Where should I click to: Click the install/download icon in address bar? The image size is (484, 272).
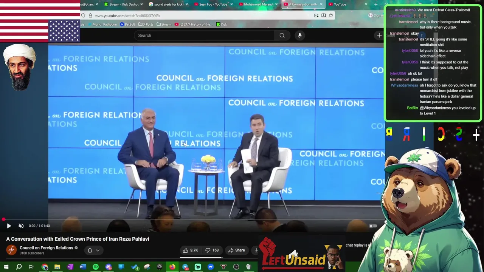click(x=323, y=15)
